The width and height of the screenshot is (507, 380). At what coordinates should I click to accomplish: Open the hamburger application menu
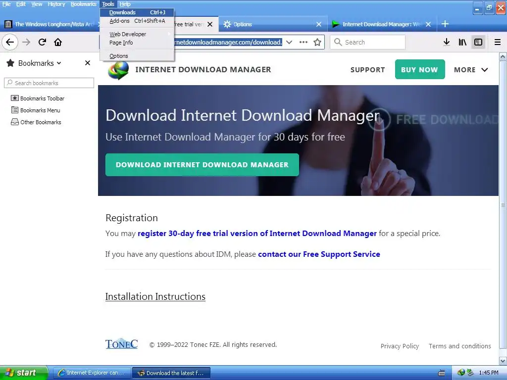point(498,42)
